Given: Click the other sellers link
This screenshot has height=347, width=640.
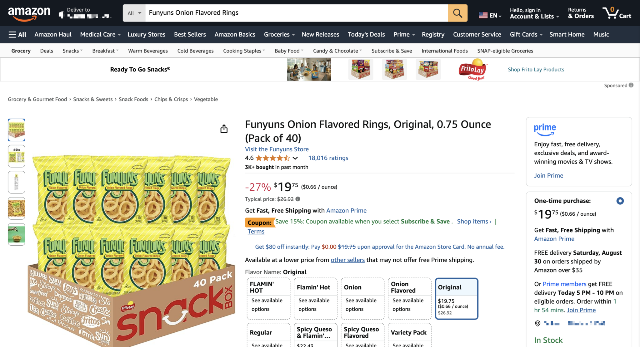Looking at the screenshot, I should [347, 260].
